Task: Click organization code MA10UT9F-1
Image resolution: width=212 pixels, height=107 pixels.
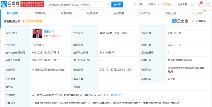Action: (x=108, y=52)
